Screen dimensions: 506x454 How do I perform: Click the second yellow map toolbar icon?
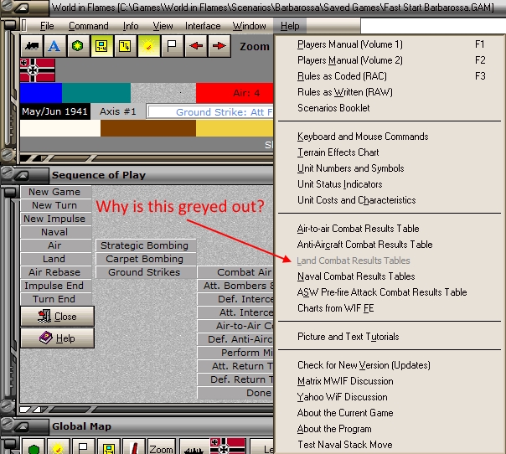click(125, 46)
